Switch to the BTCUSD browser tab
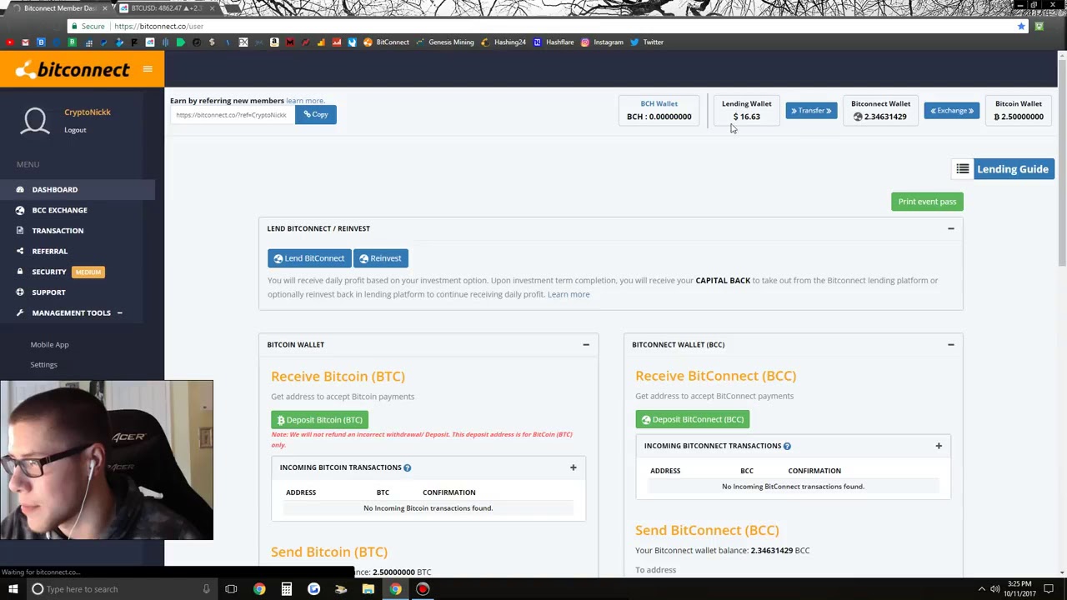1067x600 pixels. tap(166, 8)
